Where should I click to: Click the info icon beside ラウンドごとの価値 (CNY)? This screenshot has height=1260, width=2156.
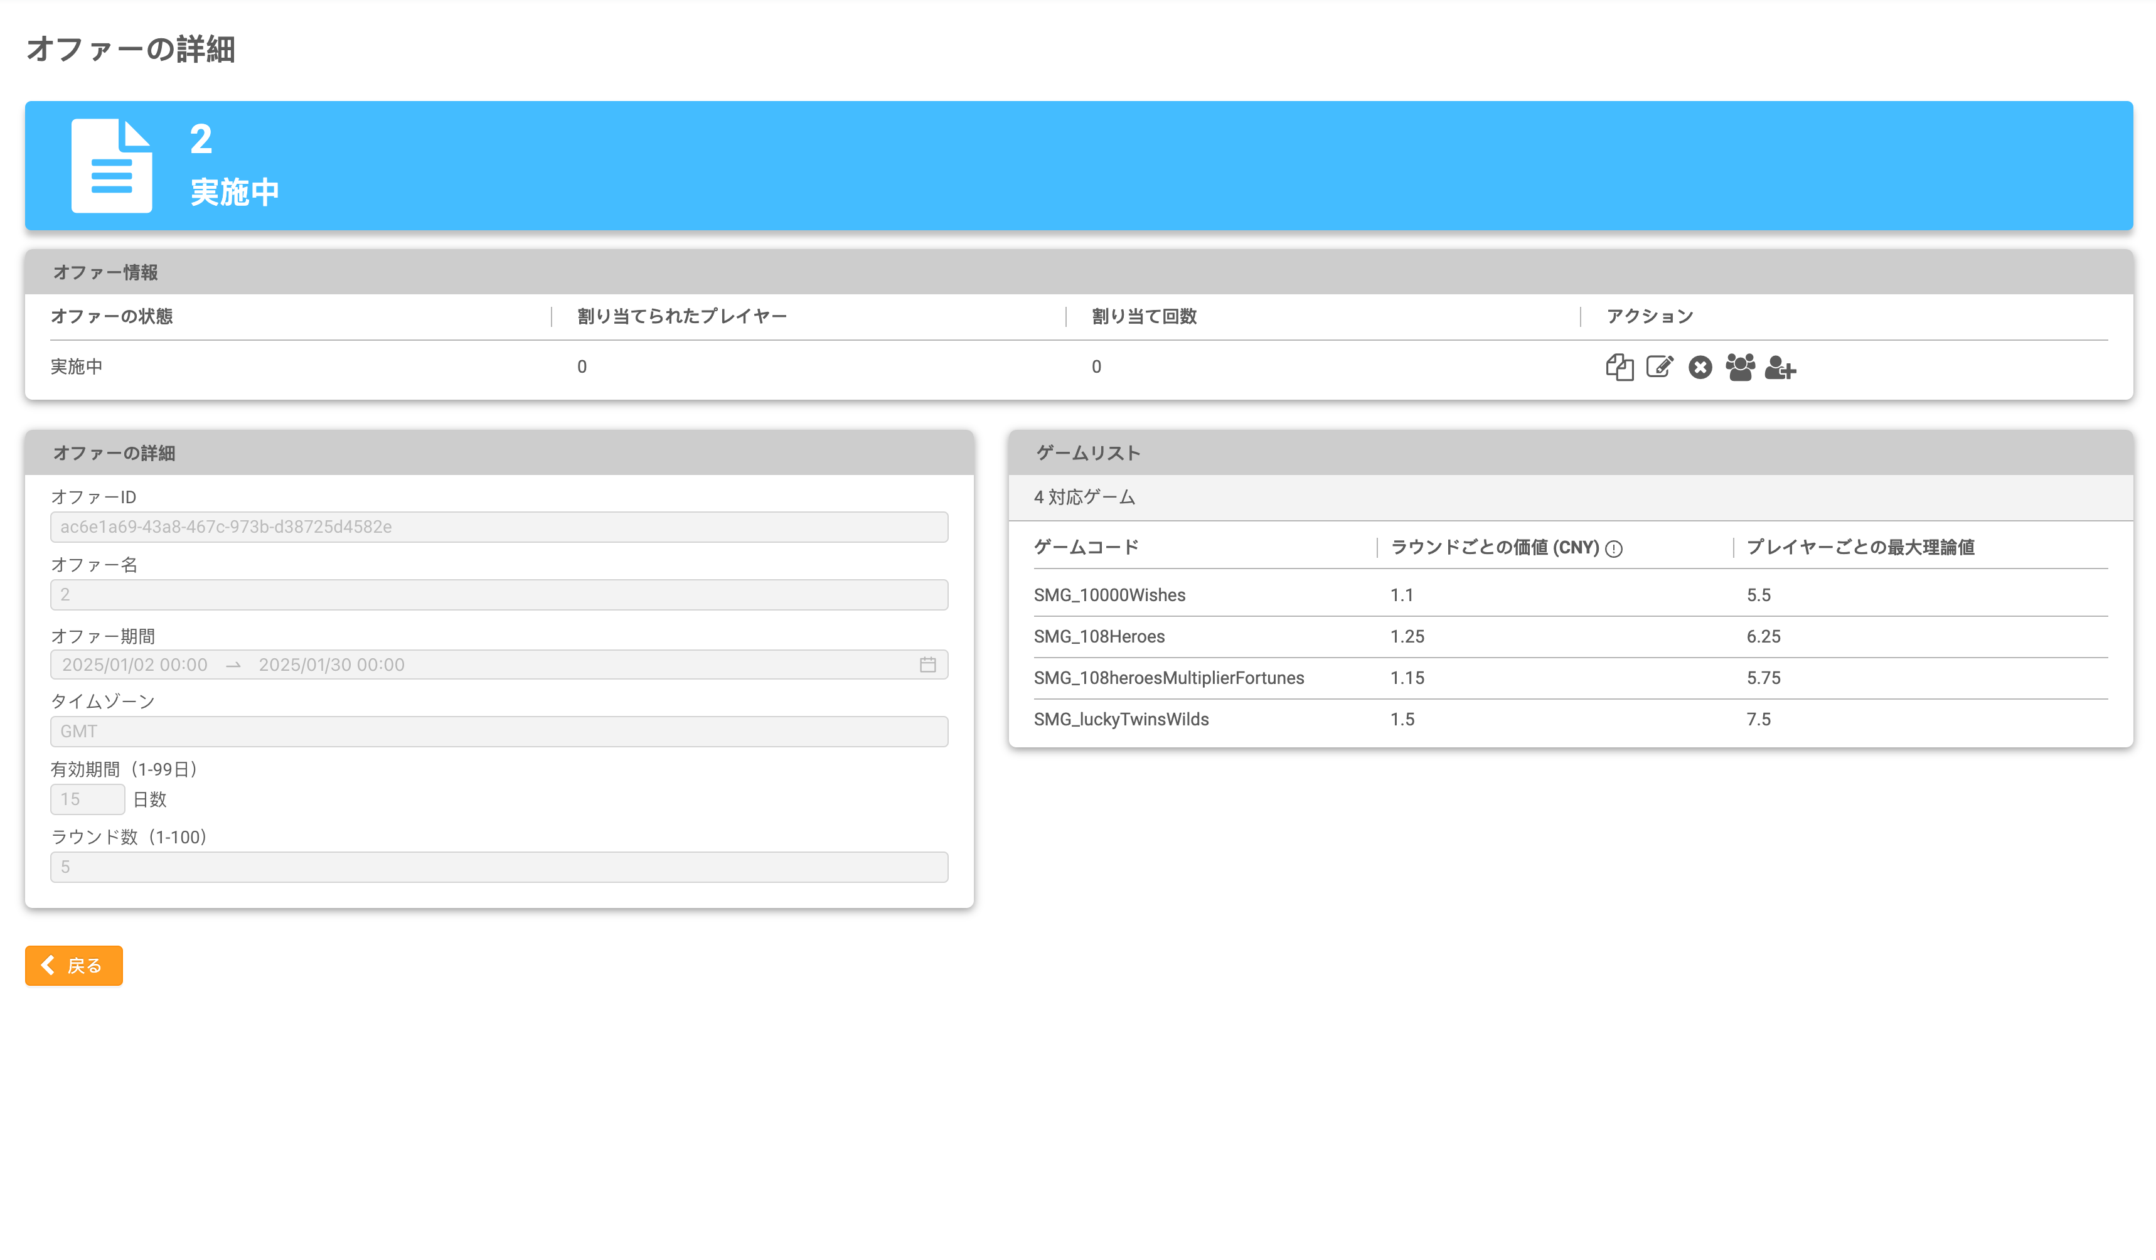pos(1614,549)
